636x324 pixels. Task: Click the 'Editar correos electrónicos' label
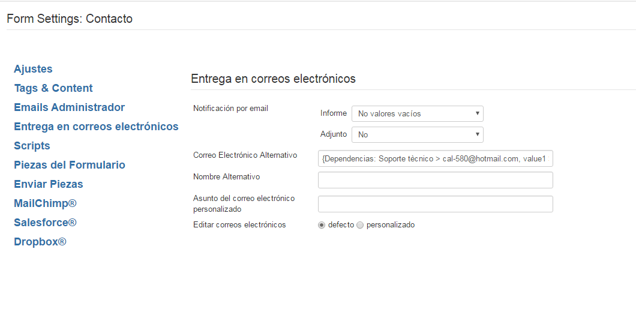(x=239, y=224)
